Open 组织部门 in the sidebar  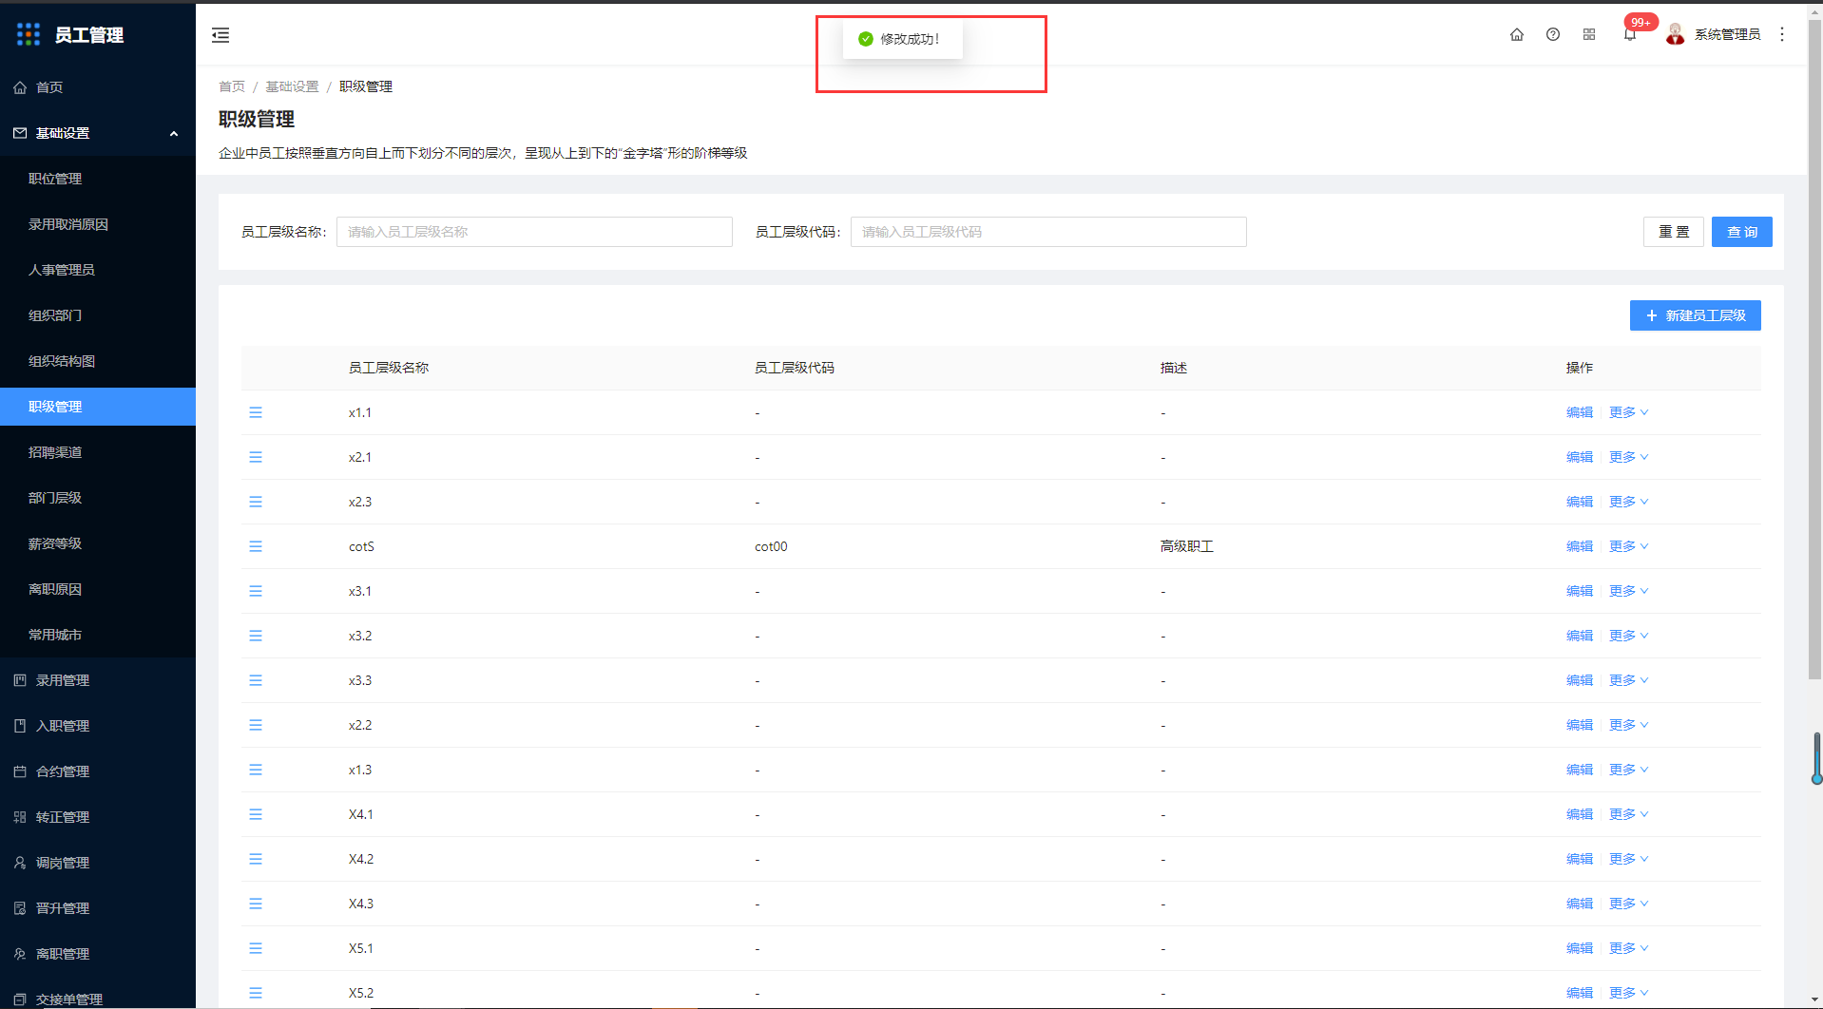98,315
